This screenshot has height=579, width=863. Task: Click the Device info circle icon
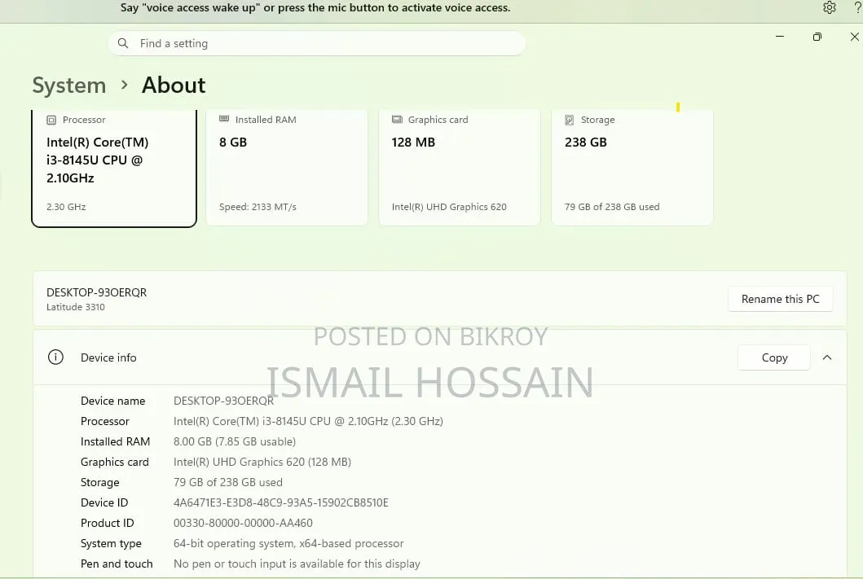coord(55,357)
